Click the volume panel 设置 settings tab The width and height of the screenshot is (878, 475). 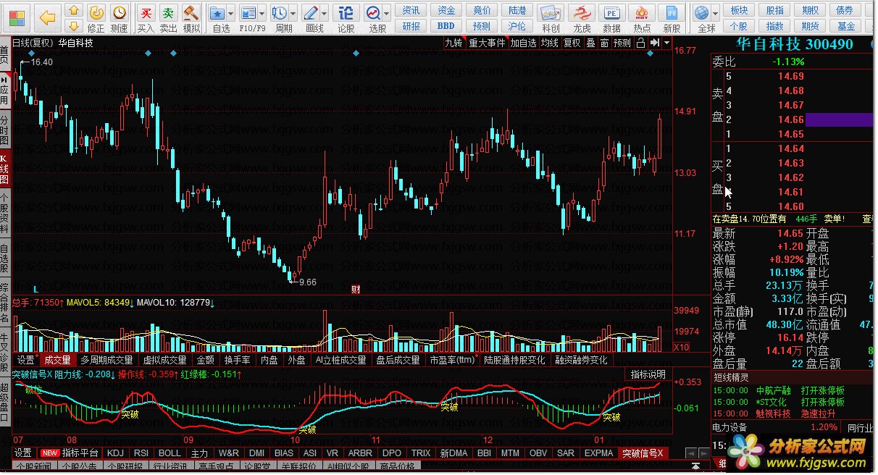[26, 359]
